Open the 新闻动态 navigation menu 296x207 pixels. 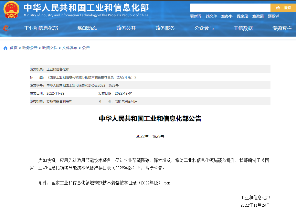tap(87, 28)
